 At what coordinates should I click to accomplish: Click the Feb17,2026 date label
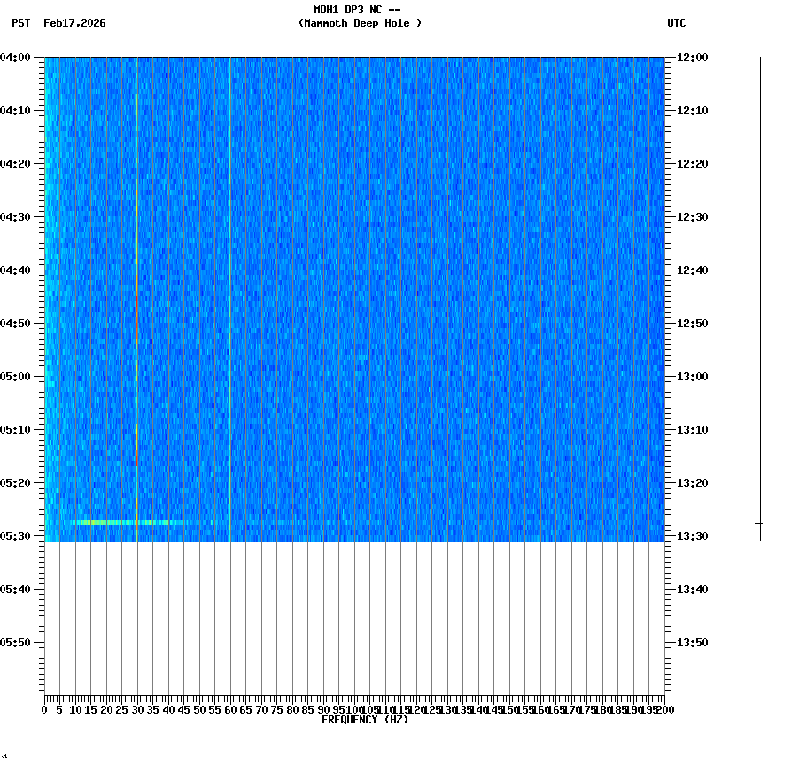point(74,24)
